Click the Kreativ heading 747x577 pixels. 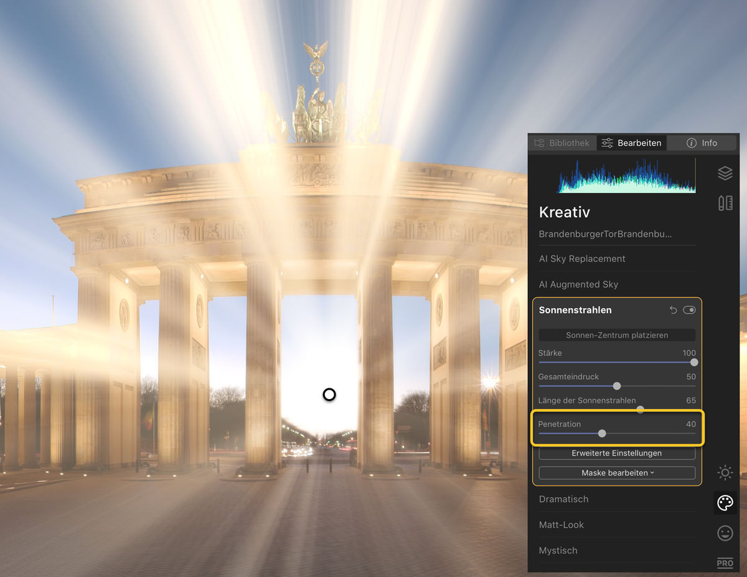[x=565, y=212]
